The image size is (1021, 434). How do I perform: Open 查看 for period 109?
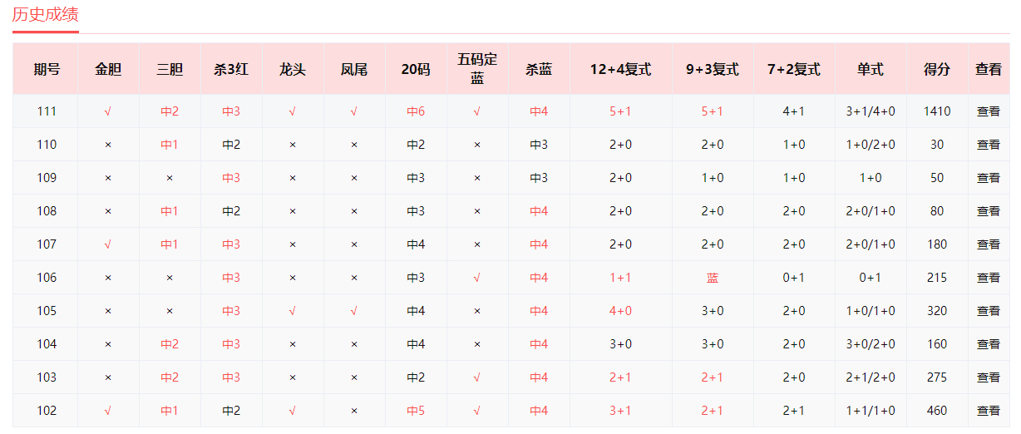(988, 178)
